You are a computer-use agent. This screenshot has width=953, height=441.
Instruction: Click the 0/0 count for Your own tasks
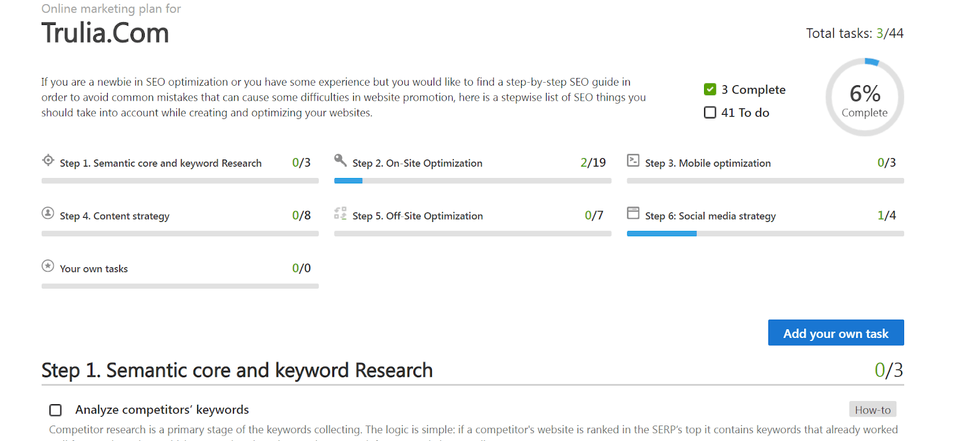(x=301, y=268)
